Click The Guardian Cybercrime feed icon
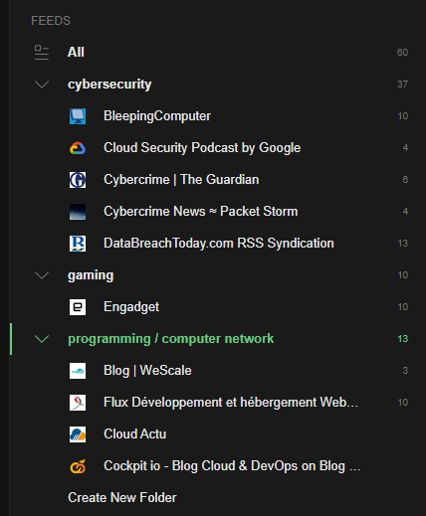The image size is (426, 516). (x=78, y=180)
